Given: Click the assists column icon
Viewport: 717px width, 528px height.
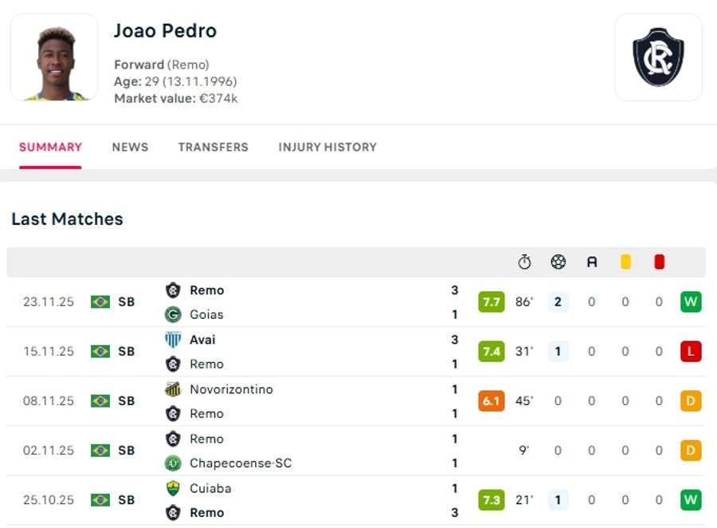Looking at the screenshot, I should point(591,261).
